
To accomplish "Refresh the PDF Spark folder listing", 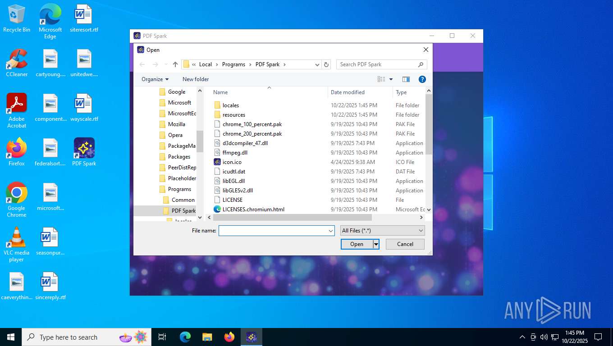I will (326, 64).
